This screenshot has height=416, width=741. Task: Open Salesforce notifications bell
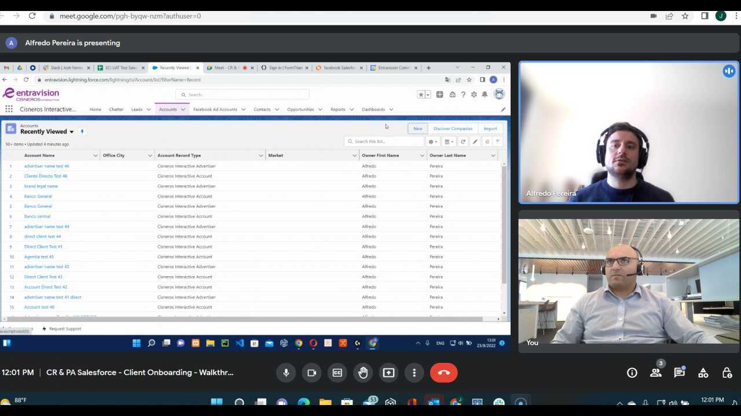coord(485,94)
